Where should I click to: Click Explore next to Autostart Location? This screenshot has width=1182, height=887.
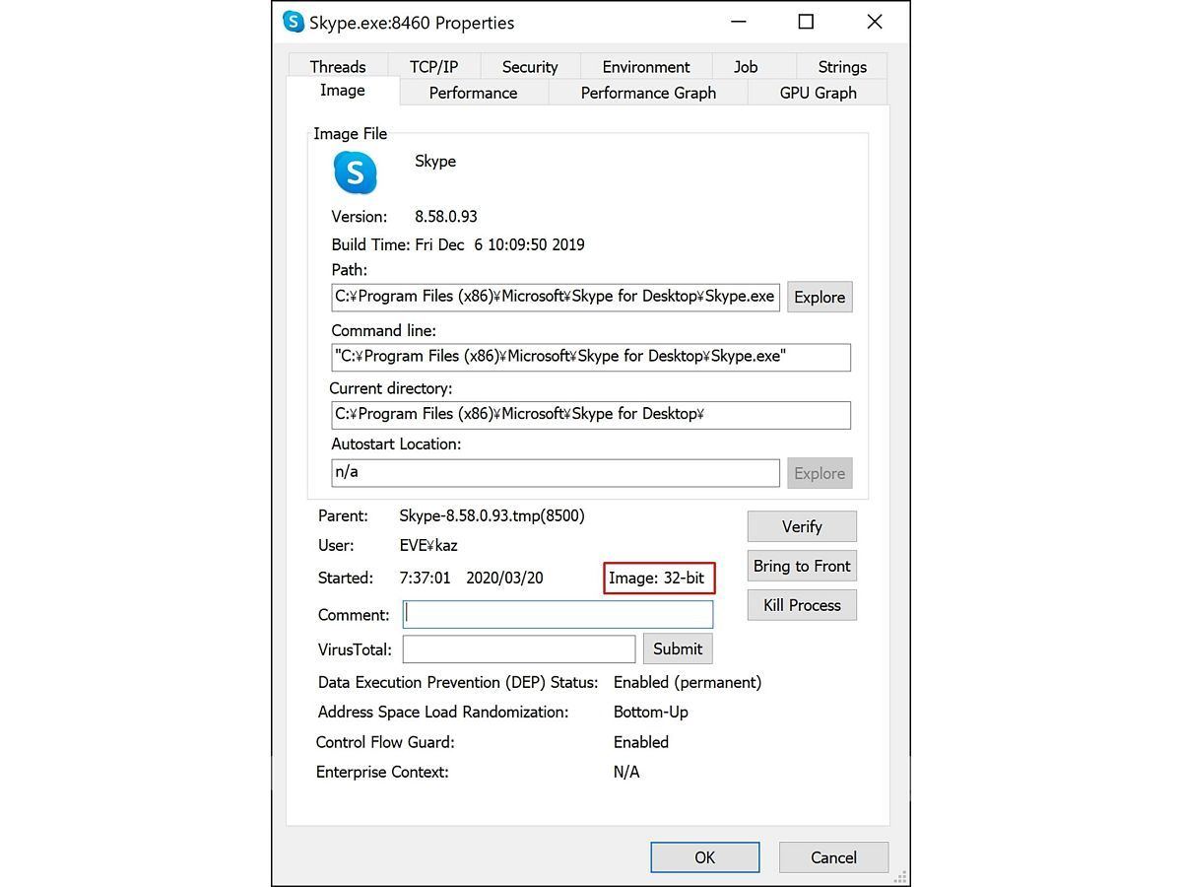coord(820,473)
